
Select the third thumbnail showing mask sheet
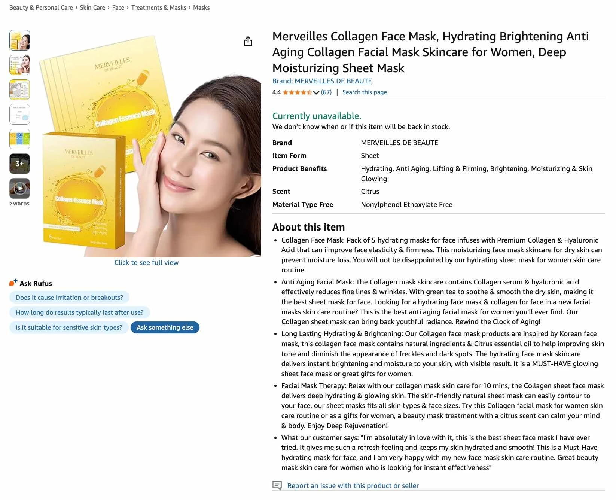pos(19,89)
